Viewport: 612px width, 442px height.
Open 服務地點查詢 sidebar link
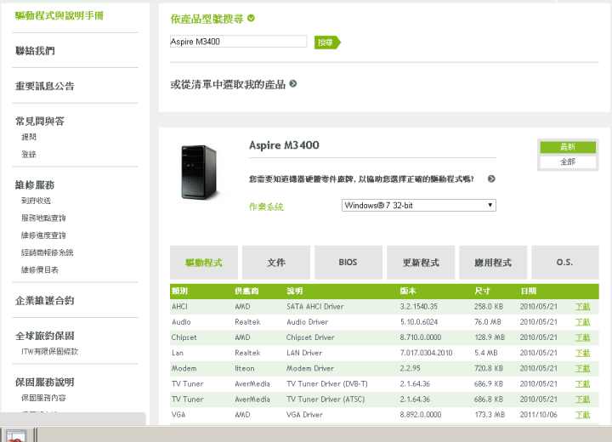click(43, 218)
